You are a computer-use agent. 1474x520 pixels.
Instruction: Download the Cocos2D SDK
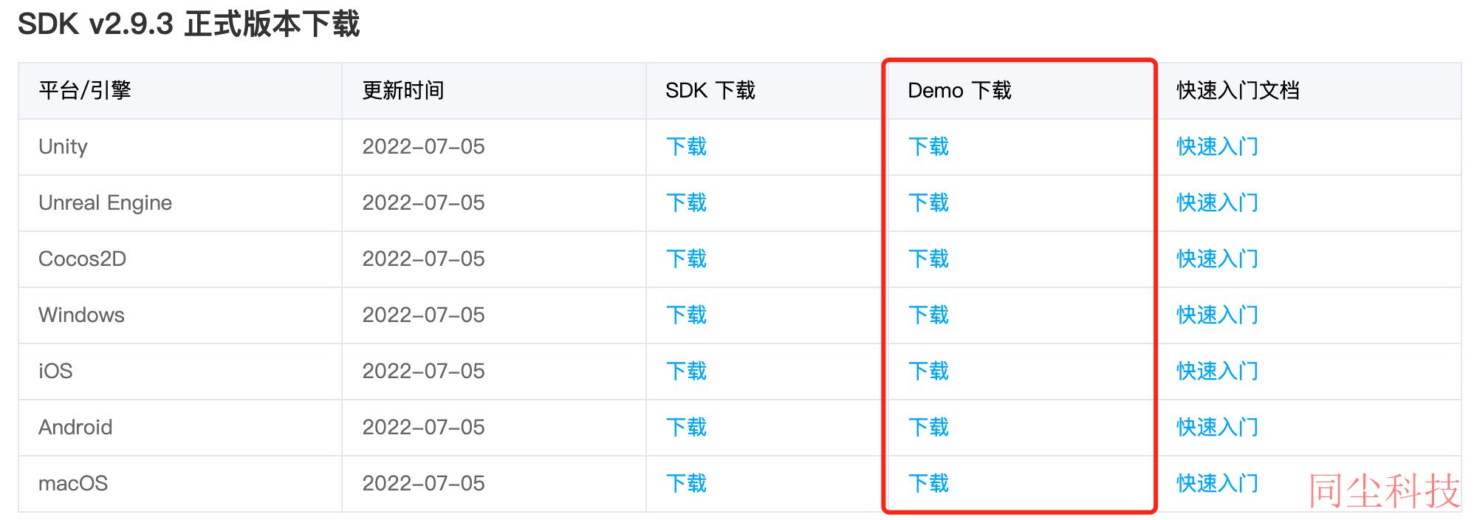click(x=686, y=259)
